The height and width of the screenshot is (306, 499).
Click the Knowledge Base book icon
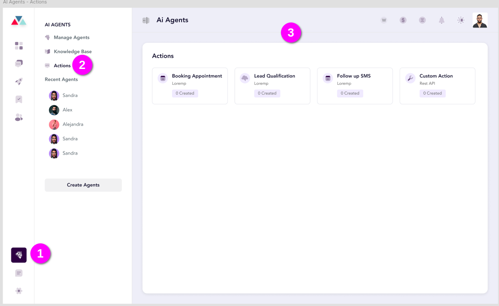coord(48,52)
